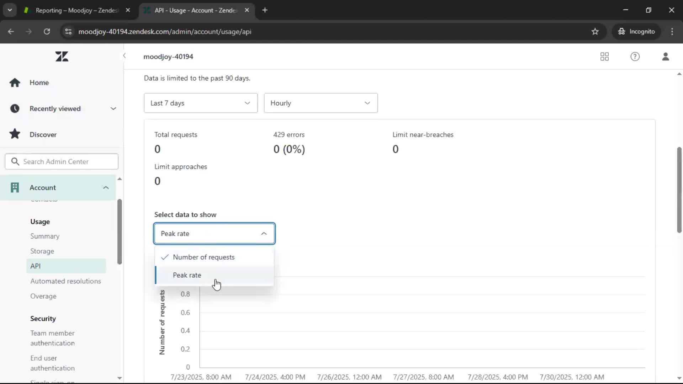Open the tab search dropdown arrow
Viewport: 683px width, 384px height.
[x=10, y=10]
